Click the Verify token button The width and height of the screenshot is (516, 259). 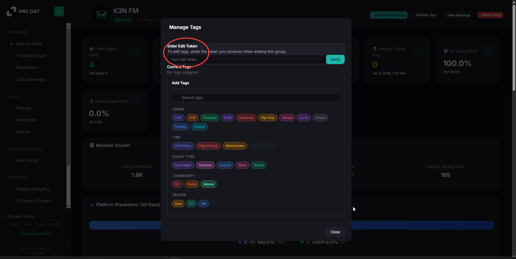335,59
